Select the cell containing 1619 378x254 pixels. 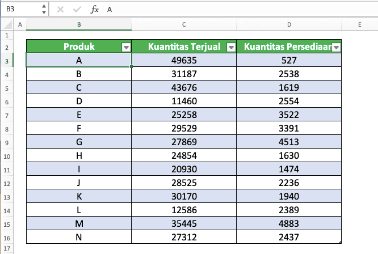[x=289, y=87]
